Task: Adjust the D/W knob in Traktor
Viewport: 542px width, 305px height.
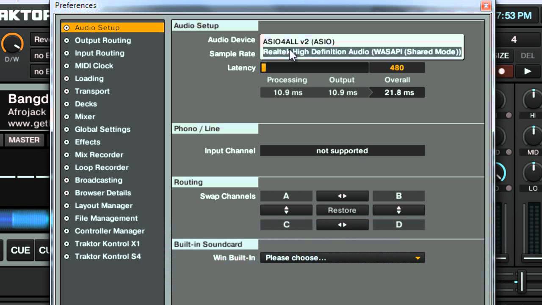Action: pyautogui.click(x=12, y=44)
